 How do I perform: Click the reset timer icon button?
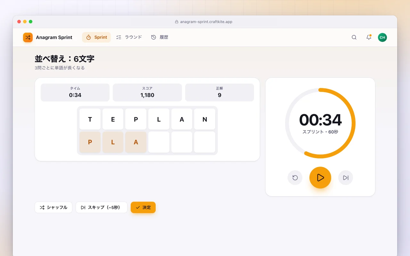coord(295,178)
